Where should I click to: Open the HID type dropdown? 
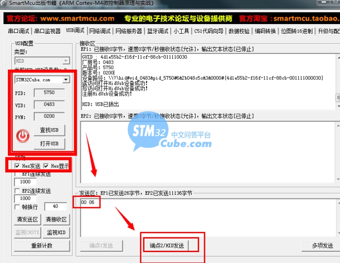click(x=66, y=60)
